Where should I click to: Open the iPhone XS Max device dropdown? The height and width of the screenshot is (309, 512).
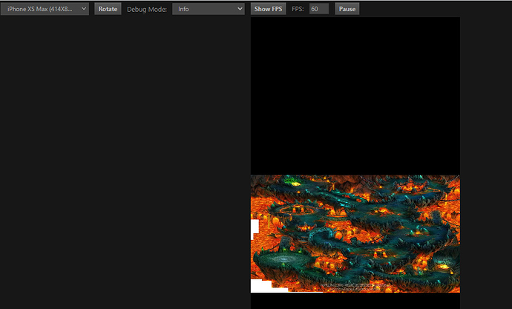click(45, 9)
